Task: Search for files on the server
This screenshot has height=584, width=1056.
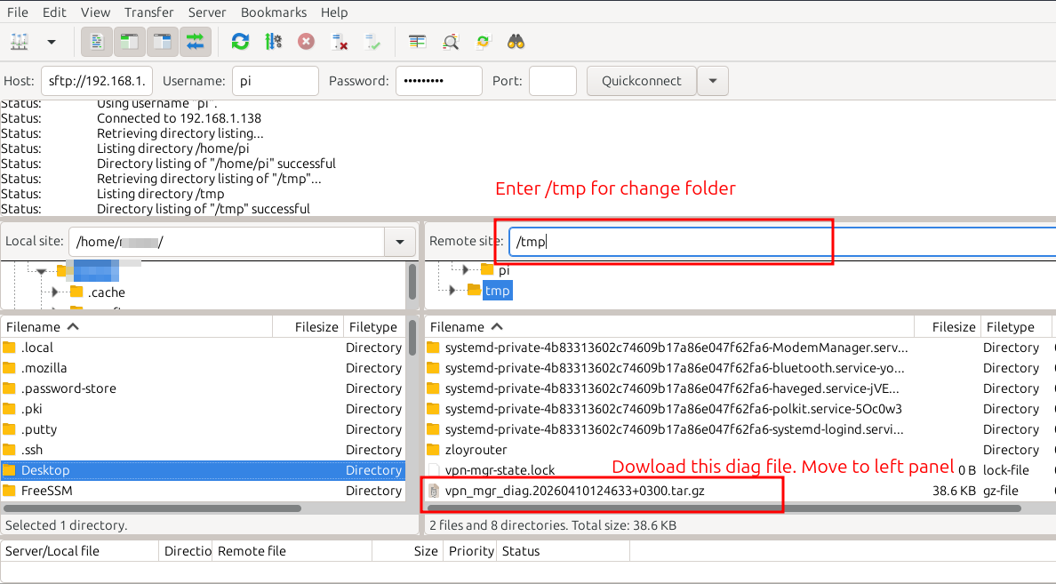Action: point(514,42)
